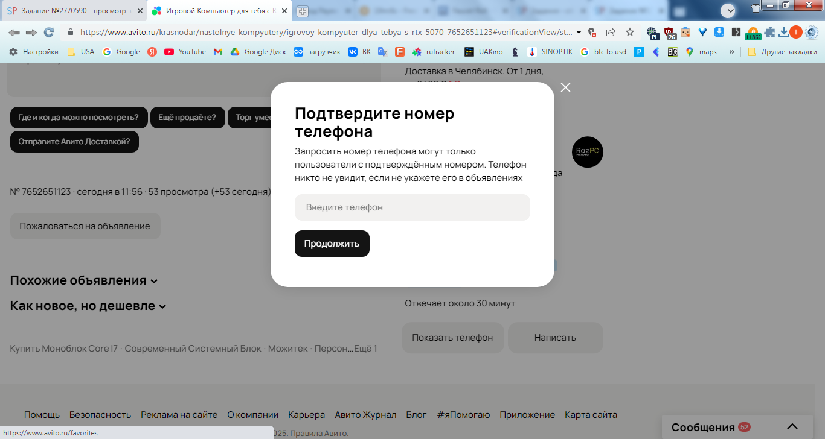Open the 'btc to usd' bookmark
The image size is (825, 439).
[603, 52]
